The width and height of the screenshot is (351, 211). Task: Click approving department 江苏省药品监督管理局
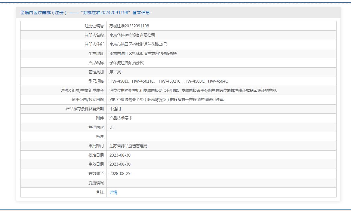[x=128, y=146]
